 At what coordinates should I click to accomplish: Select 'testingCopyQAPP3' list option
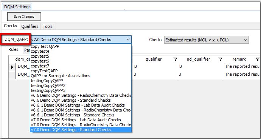81,90
